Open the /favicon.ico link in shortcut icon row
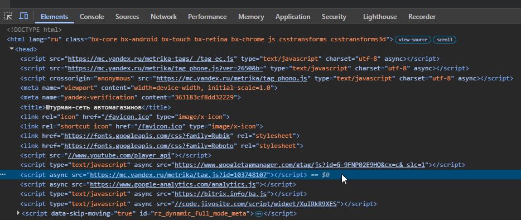This screenshot has width=521, height=220. [x=160, y=127]
